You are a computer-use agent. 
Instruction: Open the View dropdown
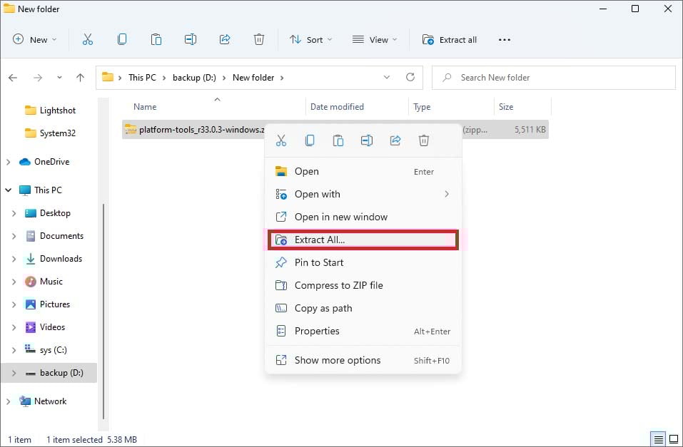click(375, 40)
